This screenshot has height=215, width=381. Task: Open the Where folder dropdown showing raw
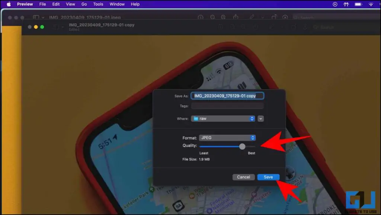tap(223, 119)
